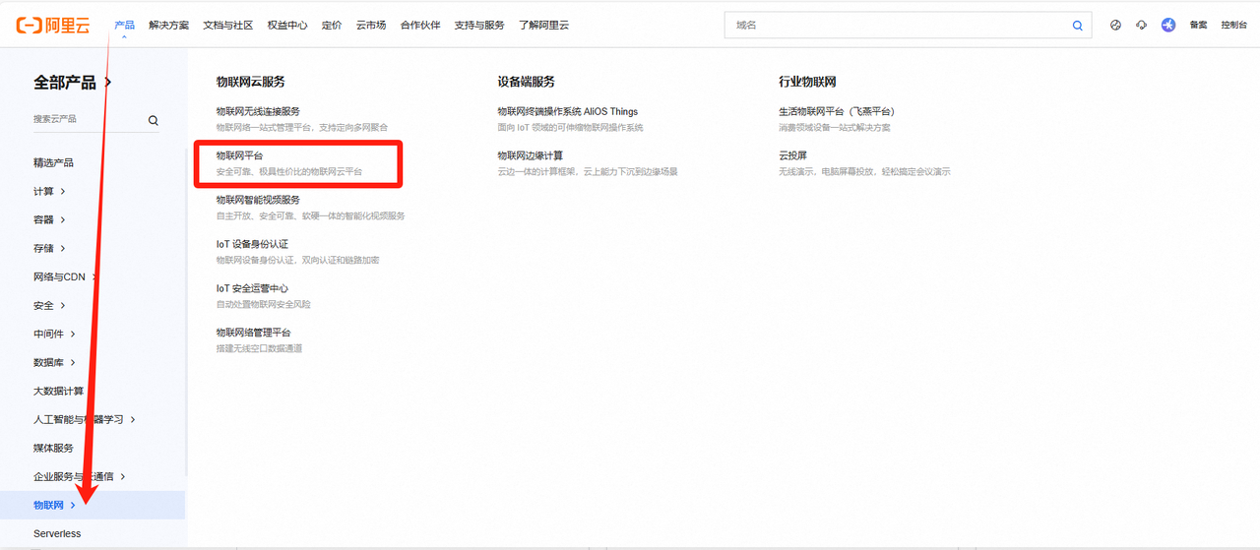Image resolution: width=1260 pixels, height=550 pixels.
Task: Open the 物联网平台 product link
Action: [x=239, y=155]
